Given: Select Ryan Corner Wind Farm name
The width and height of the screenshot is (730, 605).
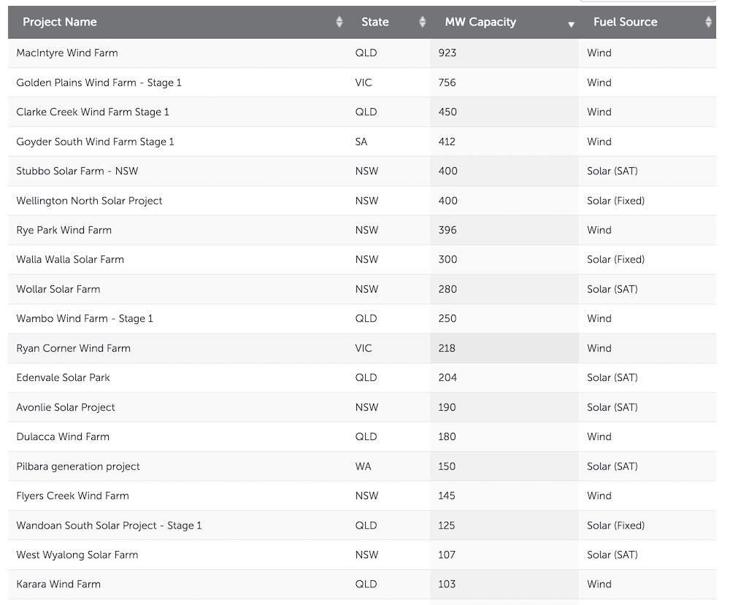Looking at the screenshot, I should pyautogui.click(x=73, y=349).
